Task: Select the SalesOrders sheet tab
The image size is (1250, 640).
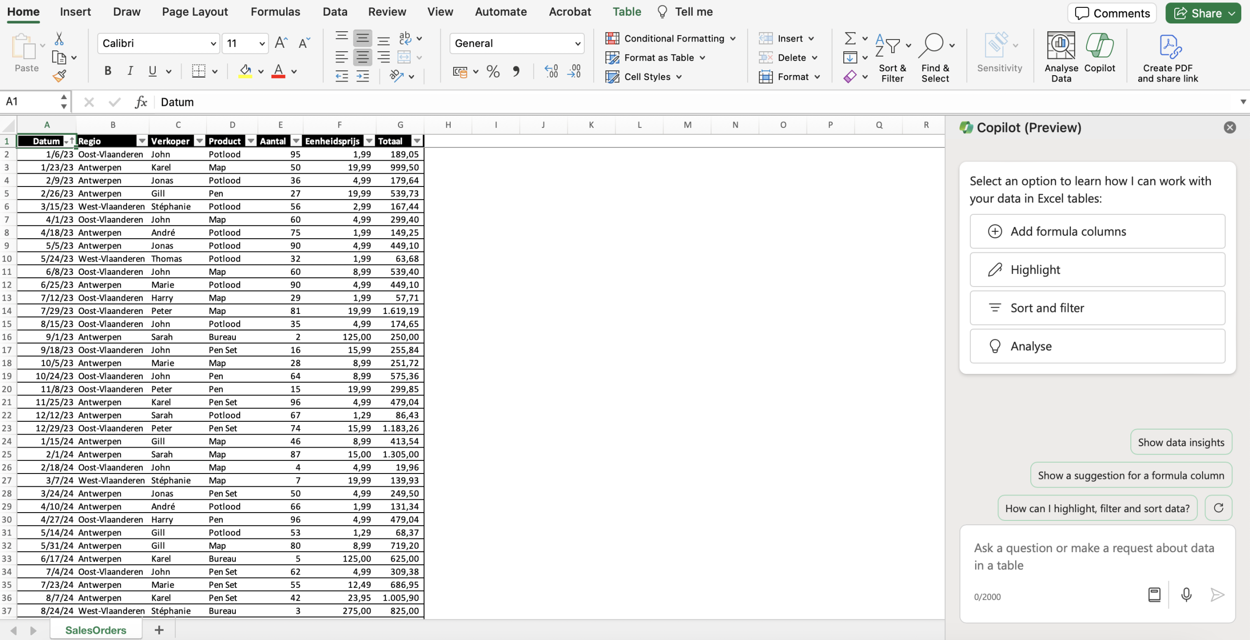Action: [x=96, y=630]
